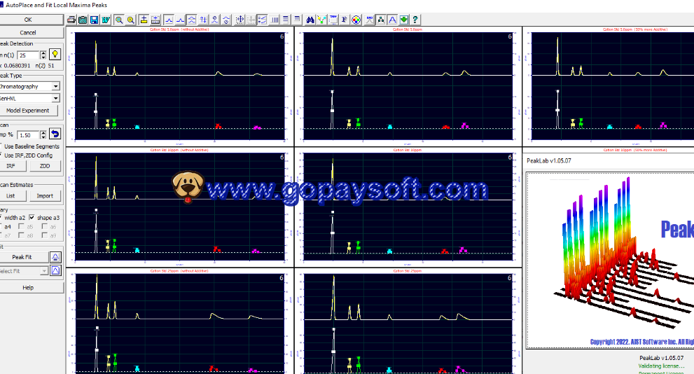Open the color wheel palette icon
Screen dimensions: 694x374
(x=356, y=20)
